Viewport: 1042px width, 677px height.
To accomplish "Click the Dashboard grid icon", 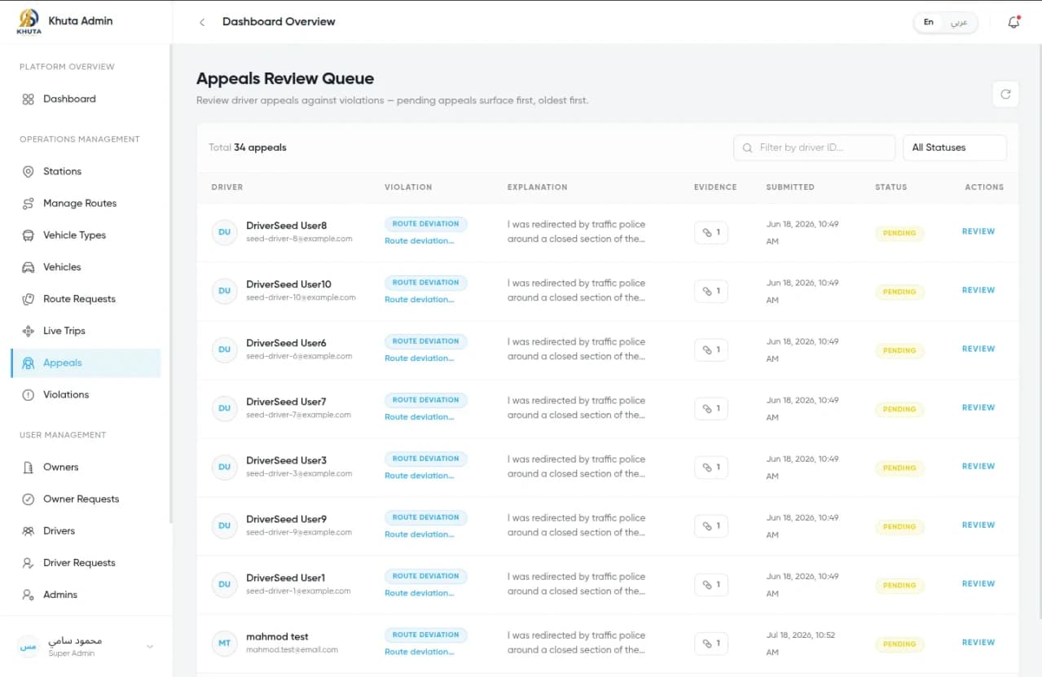I will tap(29, 99).
